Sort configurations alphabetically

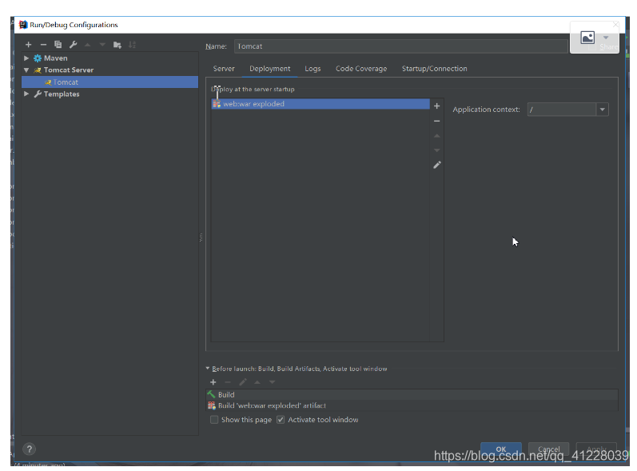132,45
